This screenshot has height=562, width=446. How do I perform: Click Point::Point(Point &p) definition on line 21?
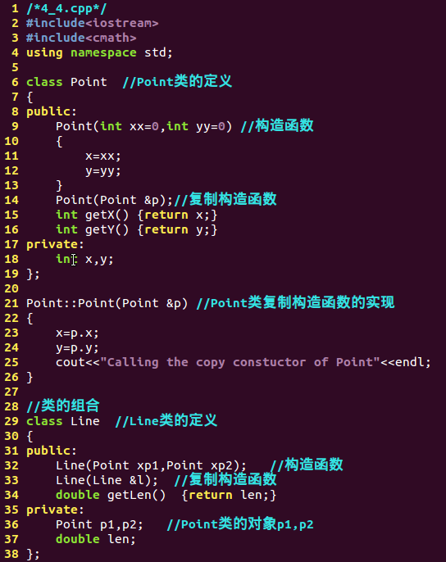coord(107,303)
